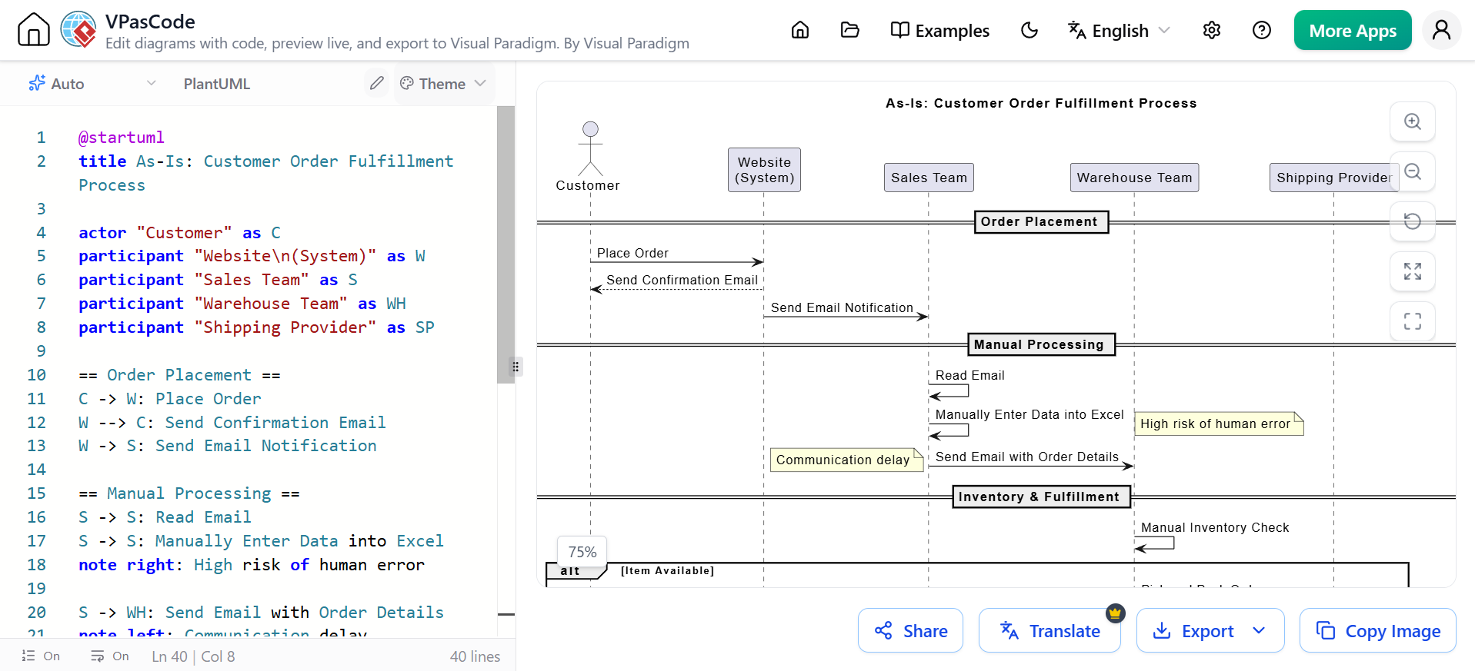Screen dimensions: 1475x671
Task: Open the Theme dropdown
Action: pyautogui.click(x=443, y=83)
